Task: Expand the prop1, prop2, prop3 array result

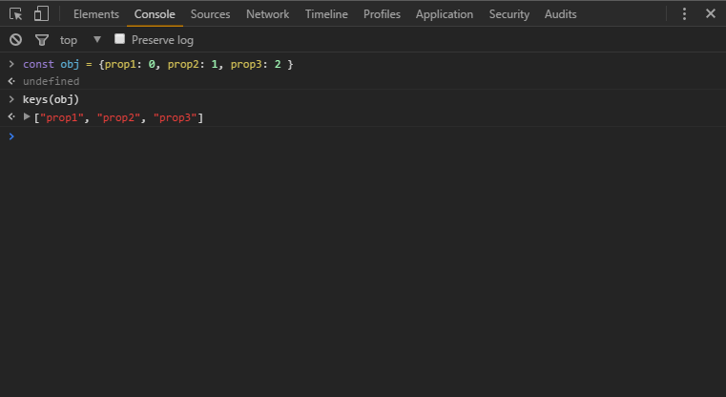Action: [x=27, y=117]
